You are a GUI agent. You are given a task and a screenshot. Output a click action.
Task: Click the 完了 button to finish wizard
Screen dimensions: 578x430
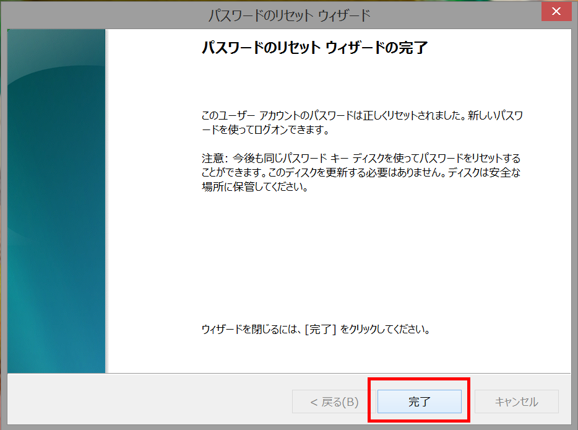[x=419, y=401]
